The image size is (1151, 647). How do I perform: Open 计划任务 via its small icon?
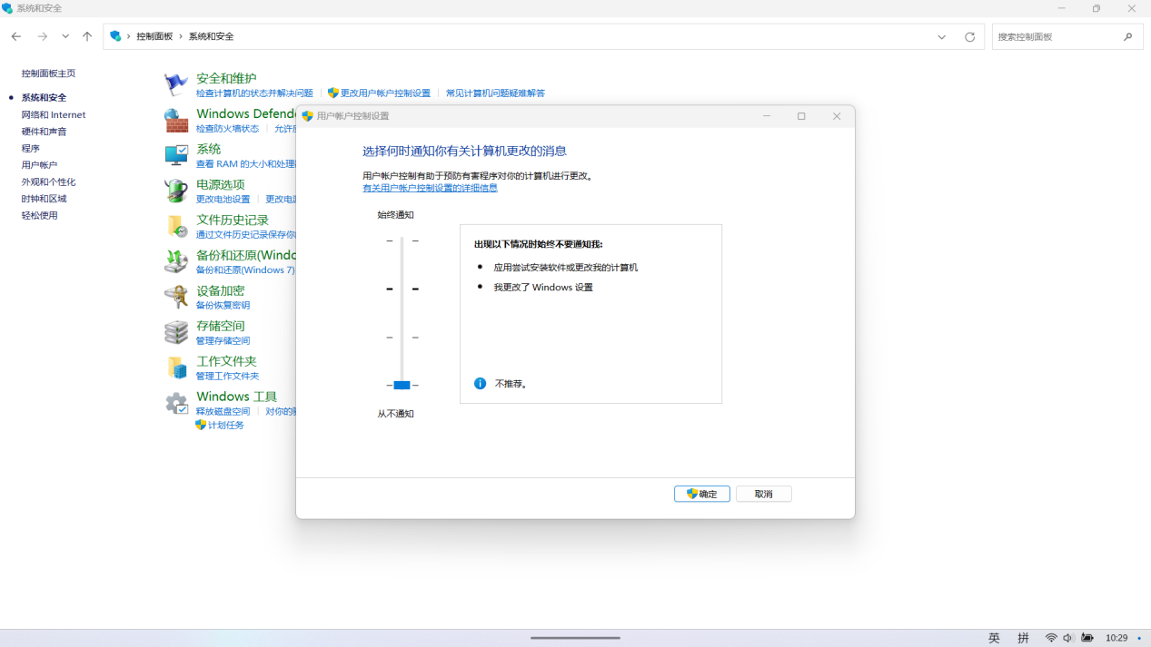pos(202,425)
